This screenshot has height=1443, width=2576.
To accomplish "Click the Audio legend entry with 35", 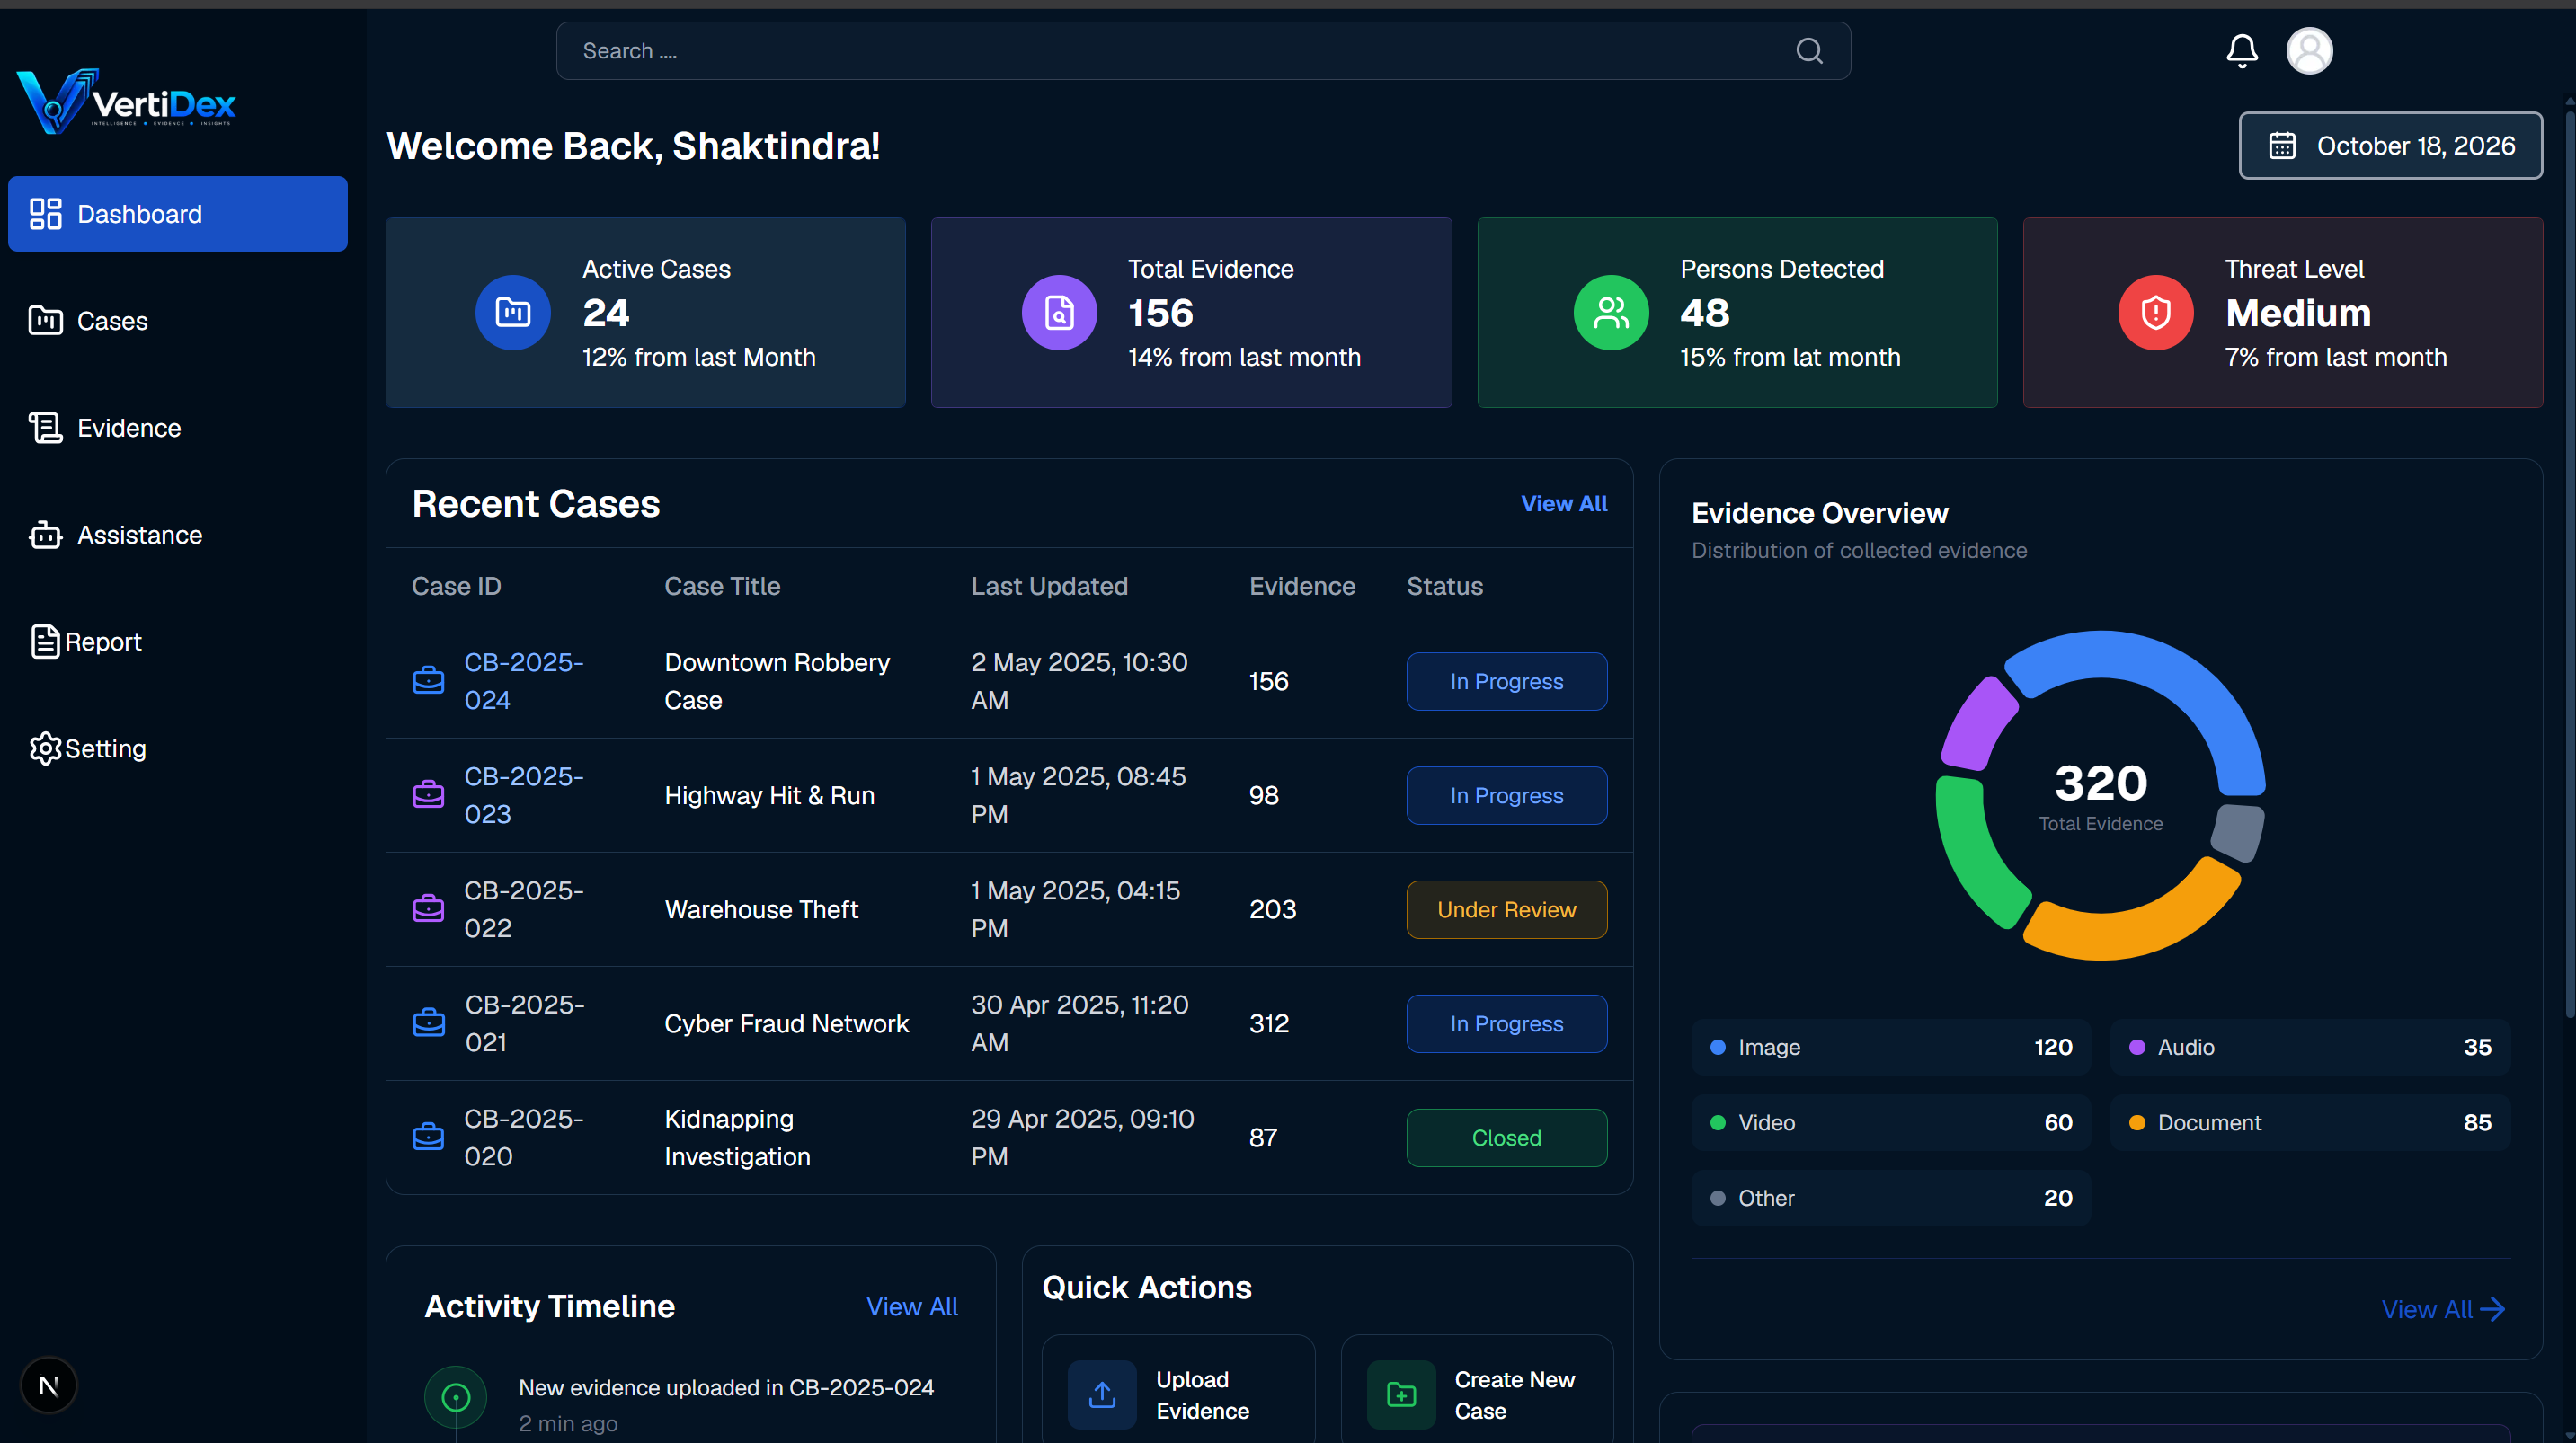I will [2310, 1047].
